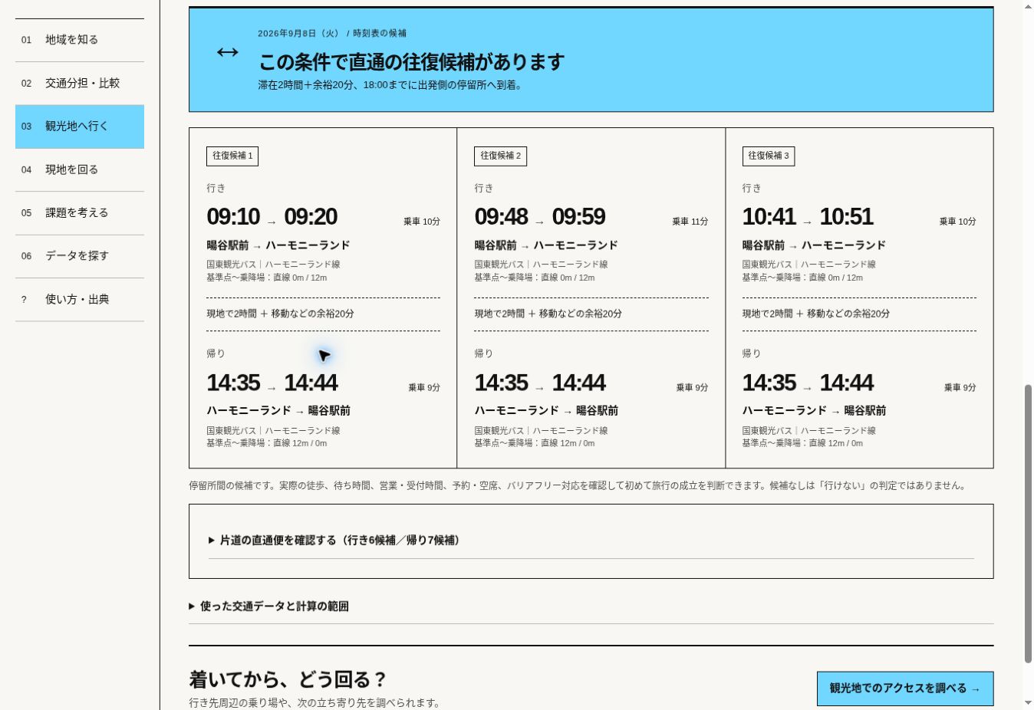
Task: Open the 地域を知る sidebar section
Action: [x=80, y=40]
